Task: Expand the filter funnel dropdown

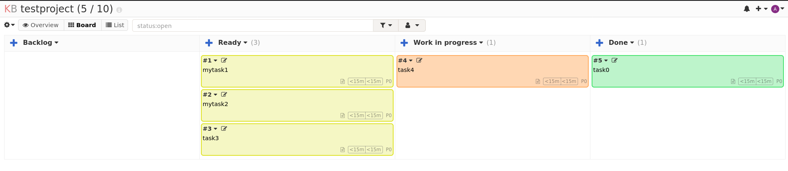Action: pos(386,25)
